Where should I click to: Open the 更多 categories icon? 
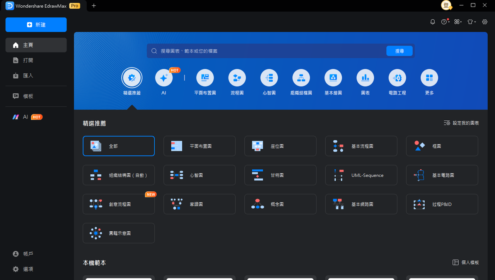point(429,78)
